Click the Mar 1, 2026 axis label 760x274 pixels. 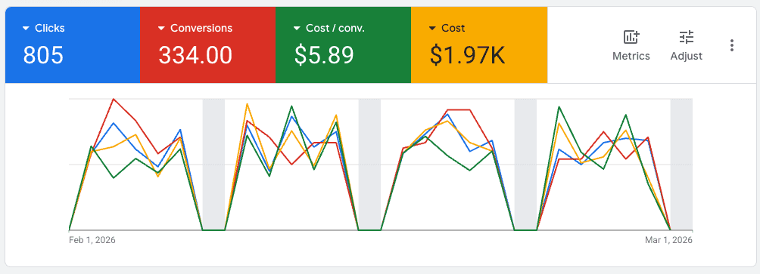669,240
